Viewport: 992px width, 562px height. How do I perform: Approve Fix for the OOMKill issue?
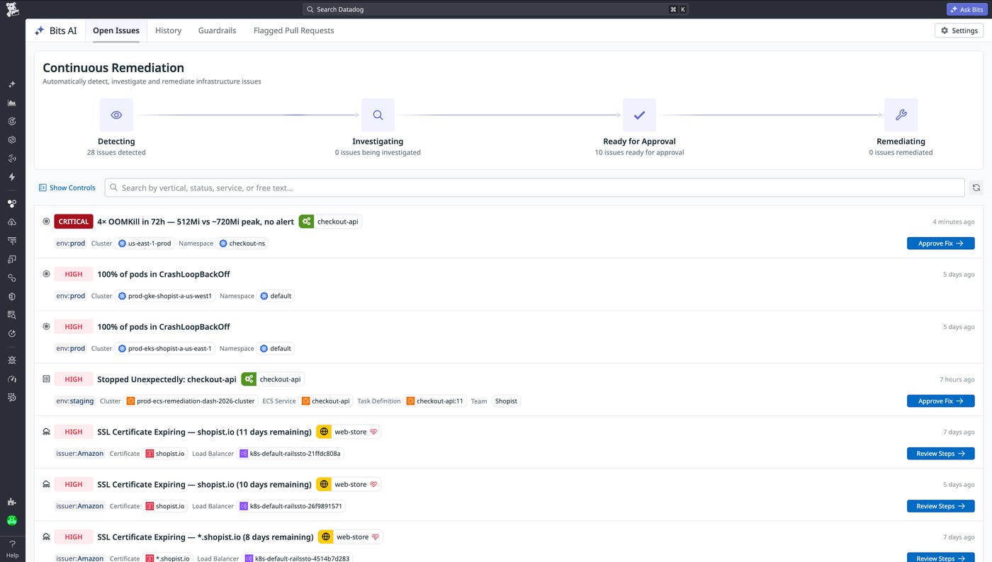pyautogui.click(x=940, y=243)
